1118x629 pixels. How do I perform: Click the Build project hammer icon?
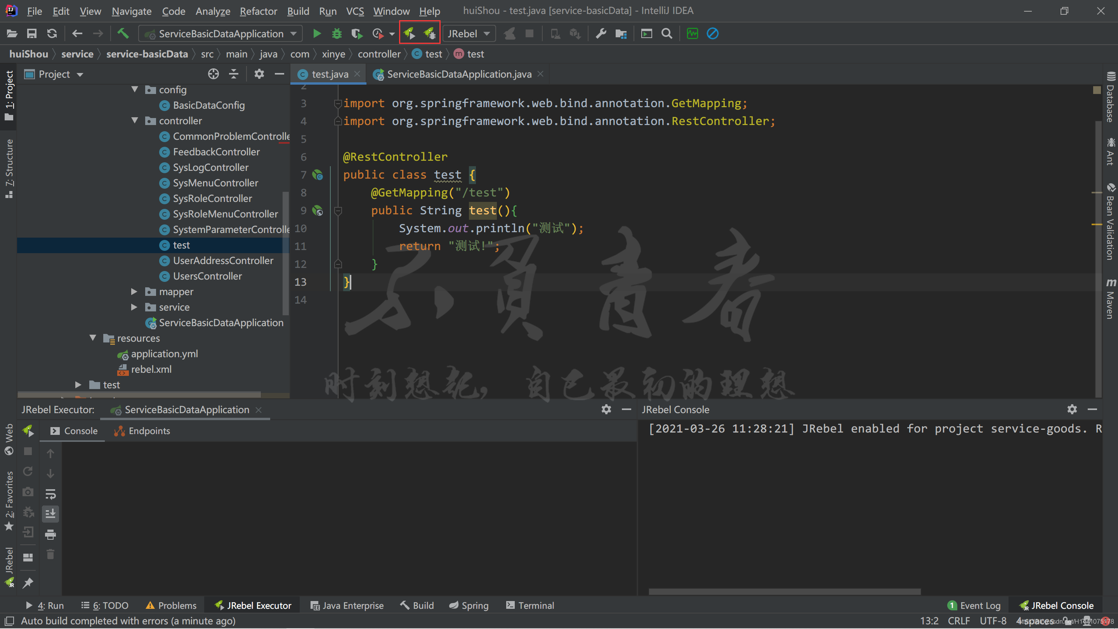coord(123,33)
